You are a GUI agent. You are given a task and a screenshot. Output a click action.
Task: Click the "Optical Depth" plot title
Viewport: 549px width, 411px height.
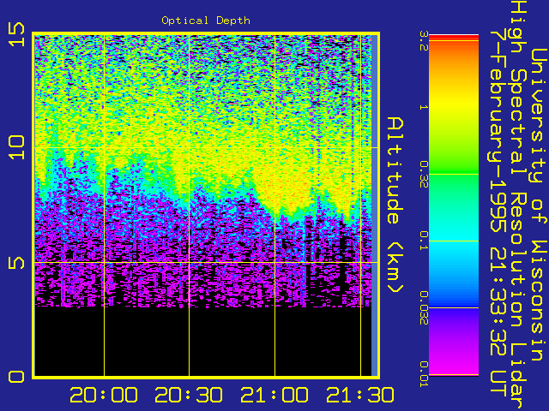(x=206, y=21)
